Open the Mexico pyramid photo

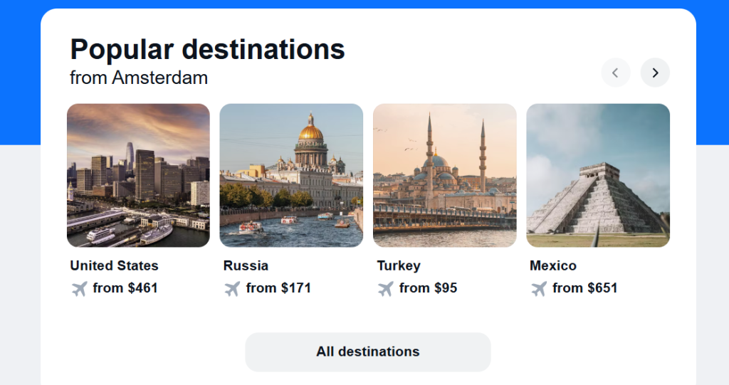[x=598, y=175]
